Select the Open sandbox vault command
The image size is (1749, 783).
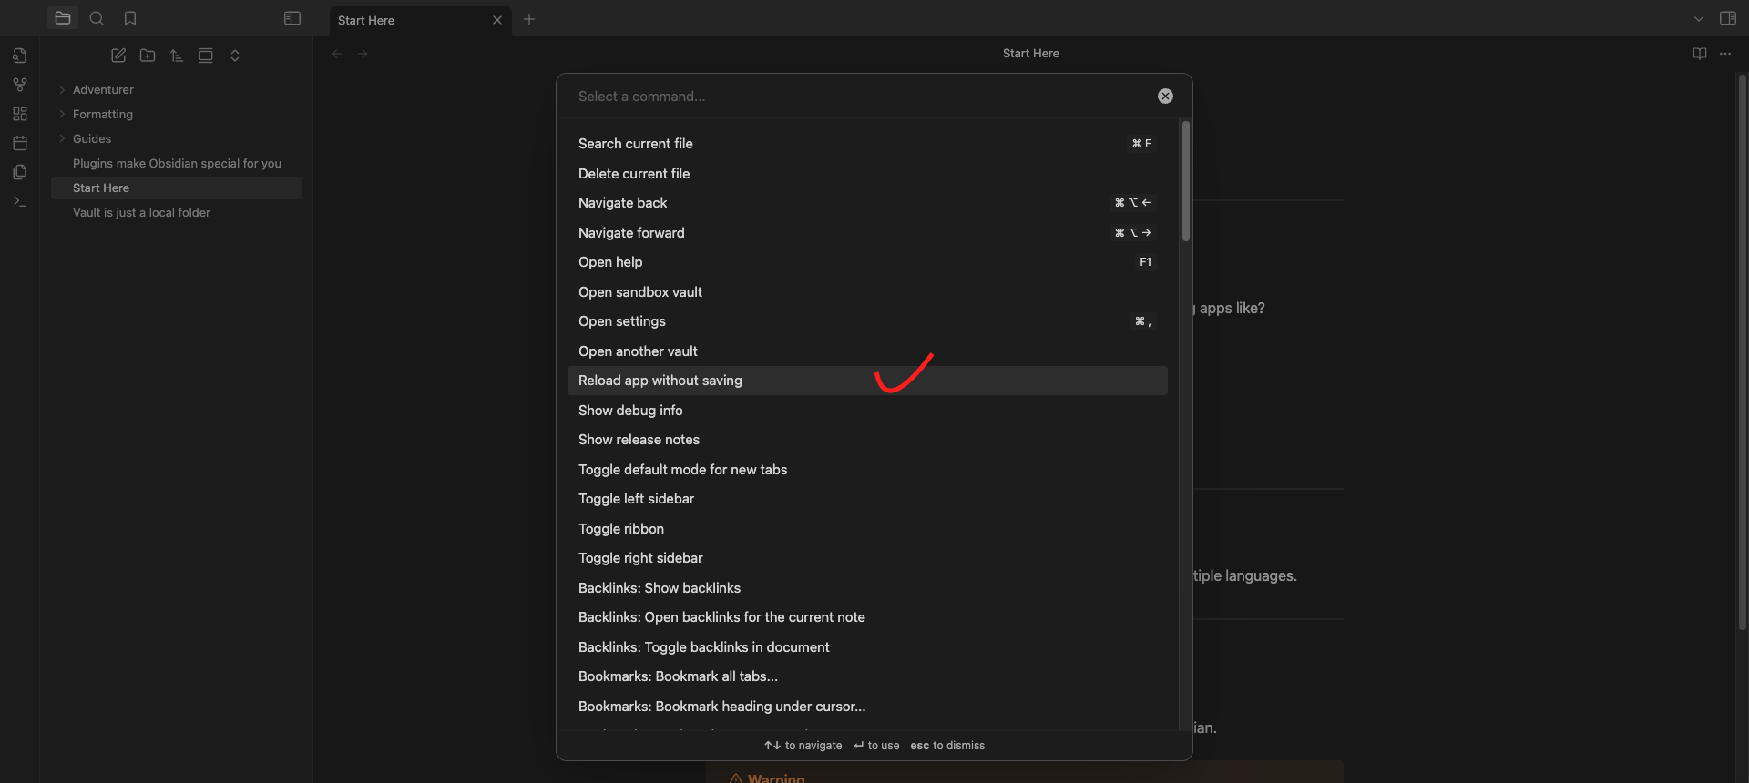click(867, 292)
